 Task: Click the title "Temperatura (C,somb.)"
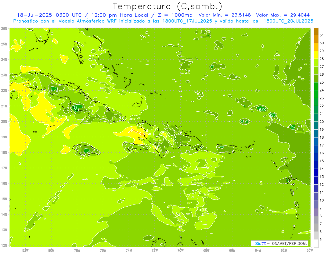pyautogui.click(x=168, y=6)
